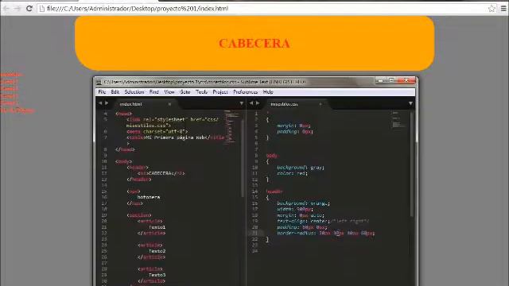Screen dimensions: 509x286
Task: Open the Find menu
Action: click(153, 92)
